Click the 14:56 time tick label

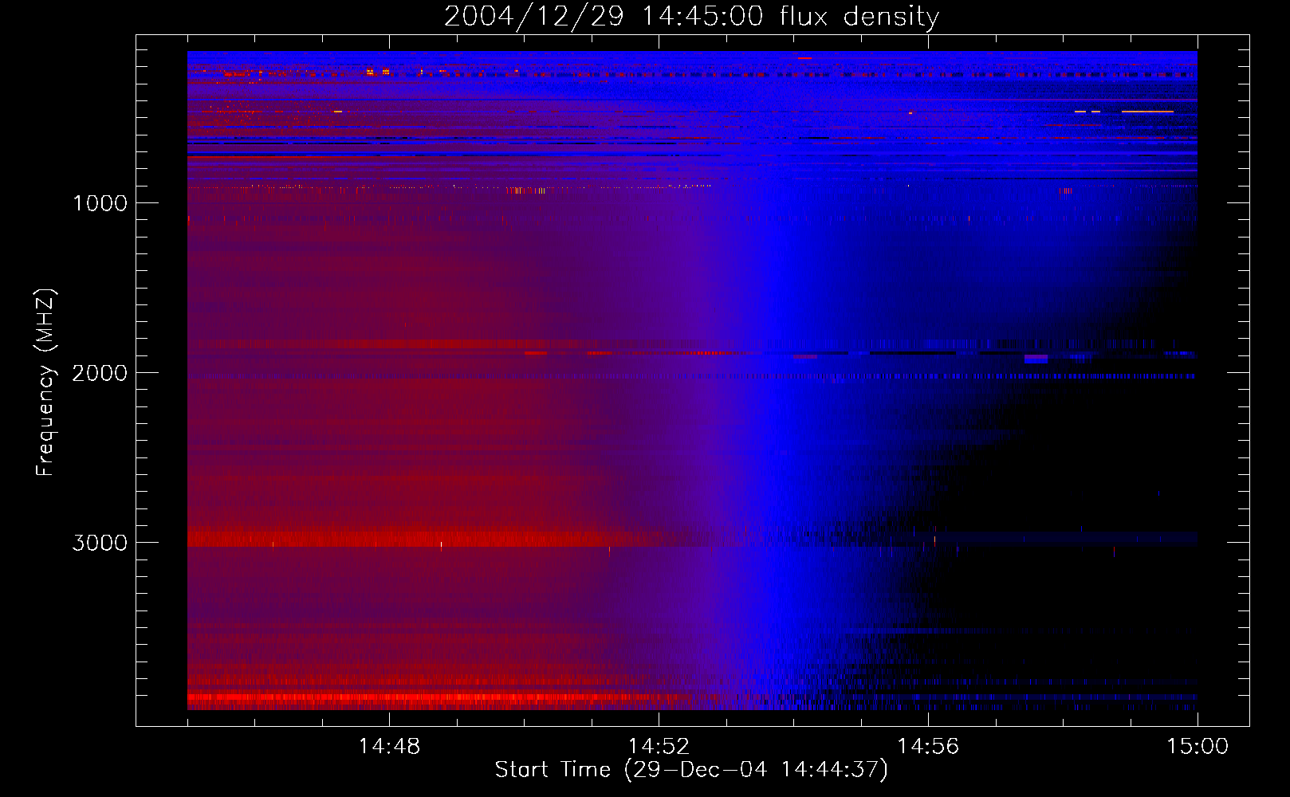pos(928,747)
